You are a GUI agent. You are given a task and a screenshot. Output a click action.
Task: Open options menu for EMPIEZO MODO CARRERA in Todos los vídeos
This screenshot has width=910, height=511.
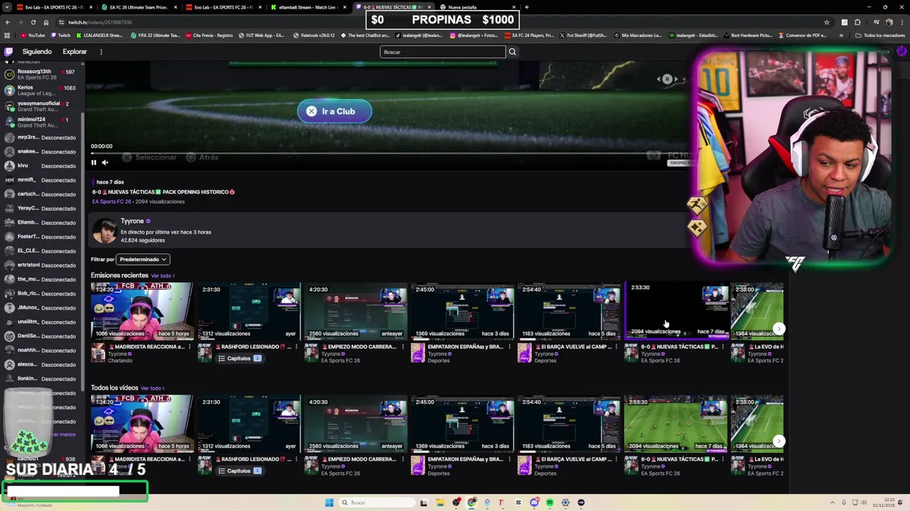(403, 459)
